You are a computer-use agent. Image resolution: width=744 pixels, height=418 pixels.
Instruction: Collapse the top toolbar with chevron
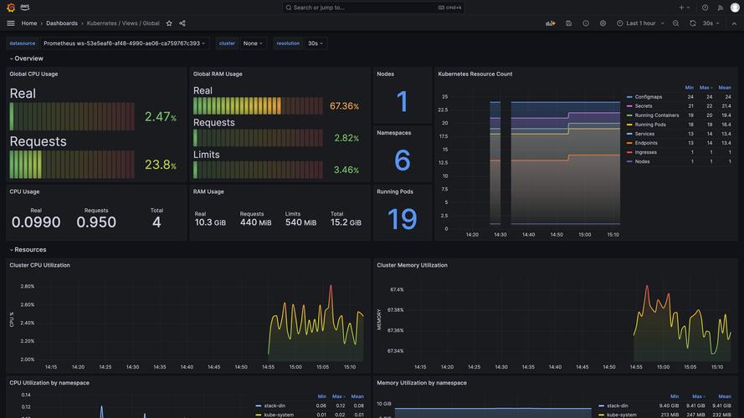734,23
